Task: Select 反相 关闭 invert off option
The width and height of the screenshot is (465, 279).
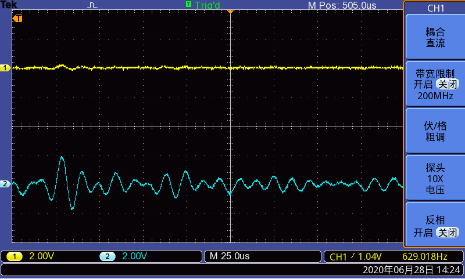Action: 447,233
